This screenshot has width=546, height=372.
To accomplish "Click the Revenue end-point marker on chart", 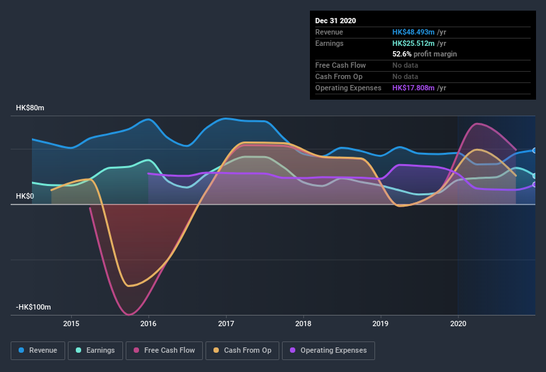I will [535, 151].
